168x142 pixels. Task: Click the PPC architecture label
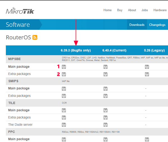coord(11,132)
